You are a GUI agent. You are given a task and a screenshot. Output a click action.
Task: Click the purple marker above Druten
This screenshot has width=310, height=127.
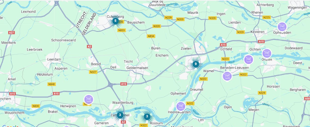267,53
